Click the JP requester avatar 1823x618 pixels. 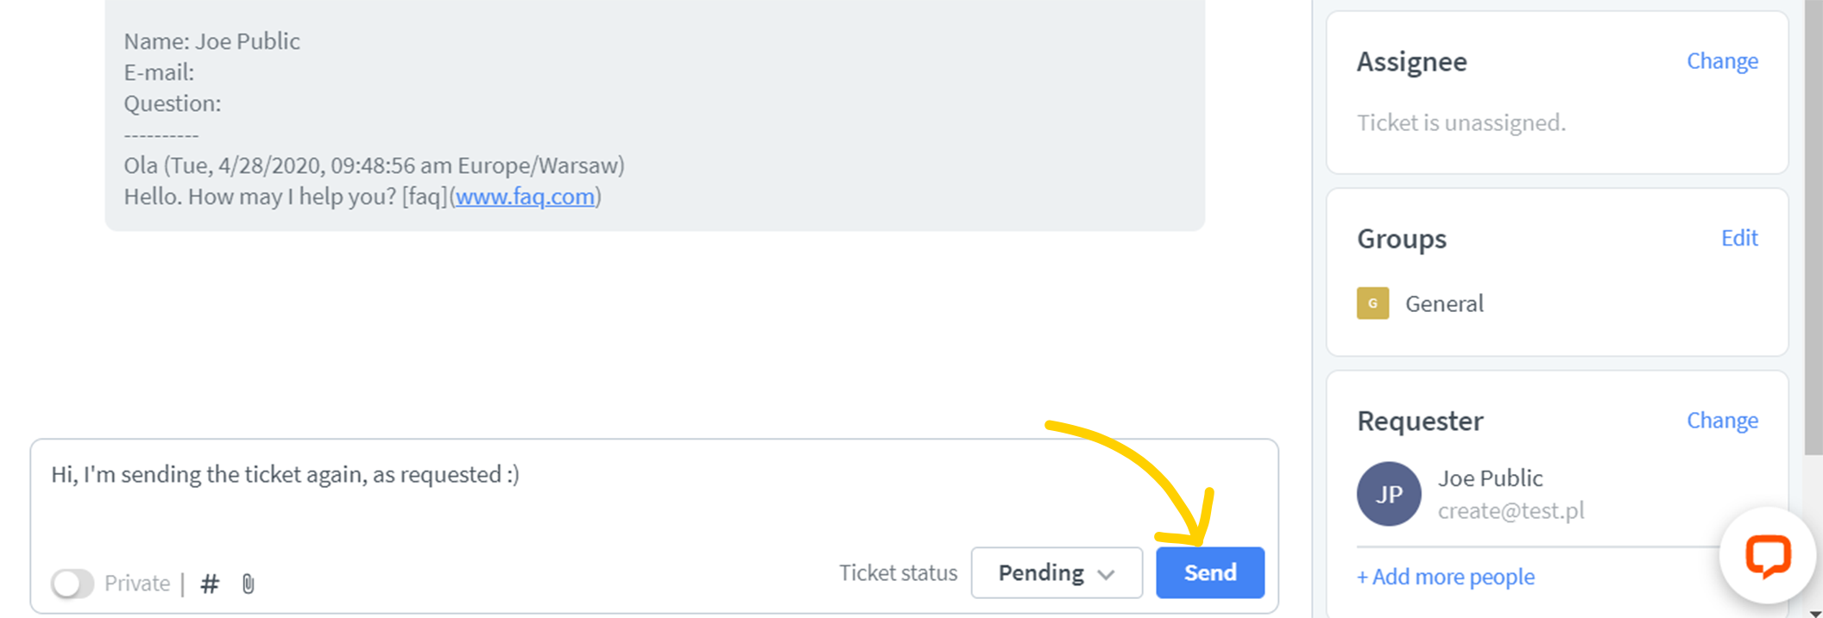[1388, 494]
